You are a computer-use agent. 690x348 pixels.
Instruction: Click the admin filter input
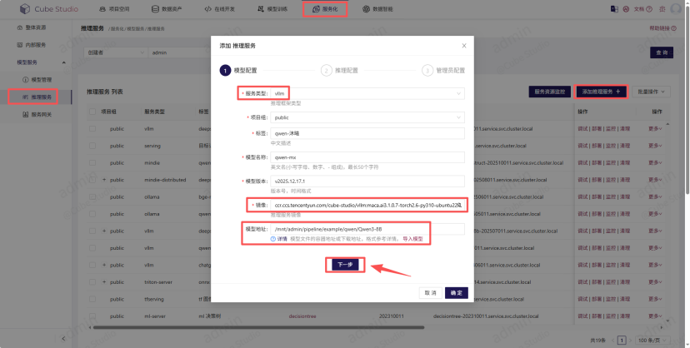point(179,52)
